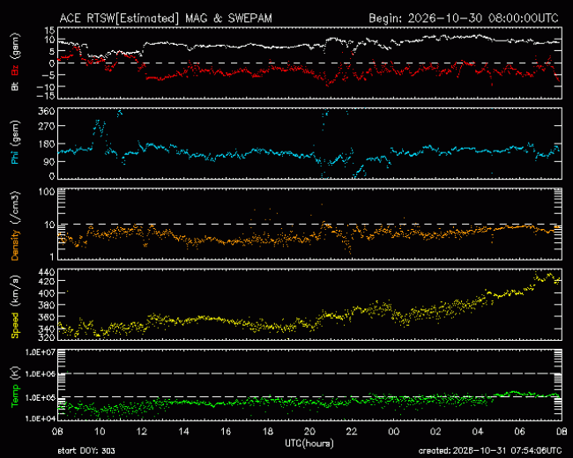Viewport: 573px width, 458px height.
Task: Click the '440' tick on Speed axis
Action: tap(47, 272)
